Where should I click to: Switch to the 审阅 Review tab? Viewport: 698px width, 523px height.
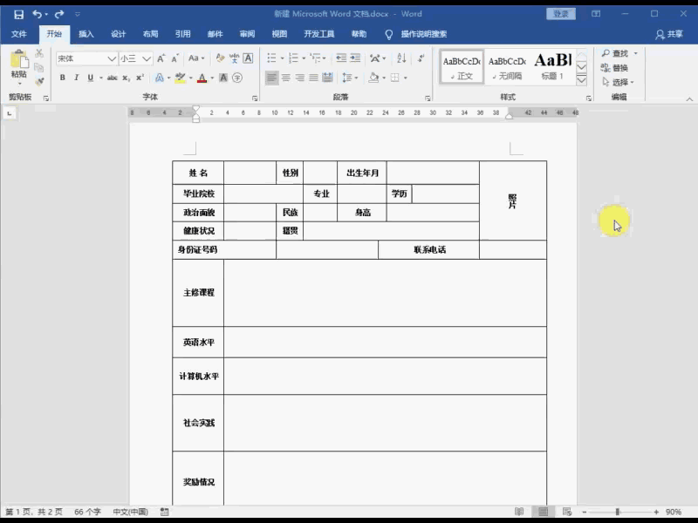(247, 34)
